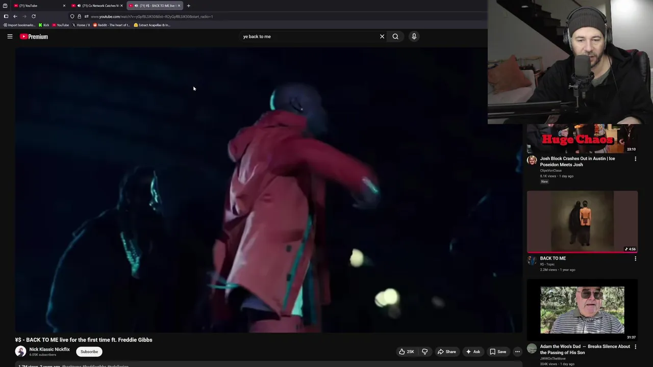653x367 pixels.
Task: Start voice search with the microphone
Action: click(x=414, y=36)
